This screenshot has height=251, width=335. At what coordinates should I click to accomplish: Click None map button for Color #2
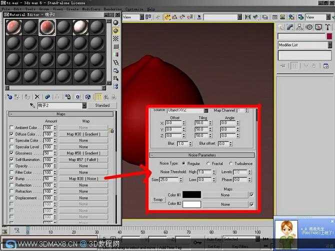pos(225,204)
